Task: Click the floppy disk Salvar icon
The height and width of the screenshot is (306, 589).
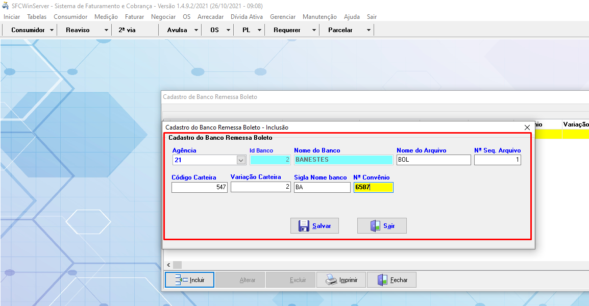Action: click(304, 226)
